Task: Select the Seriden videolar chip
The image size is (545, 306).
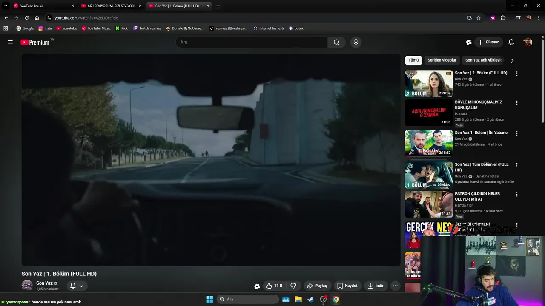Action: coord(442,60)
